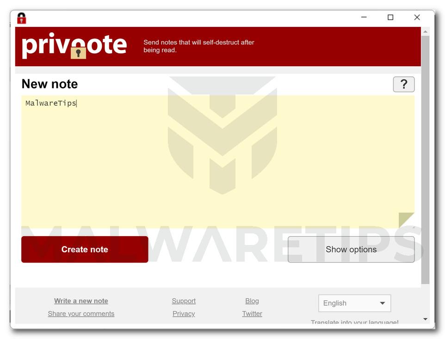Open help with the question mark button
Viewport: 445px width, 339px height.
tap(403, 84)
